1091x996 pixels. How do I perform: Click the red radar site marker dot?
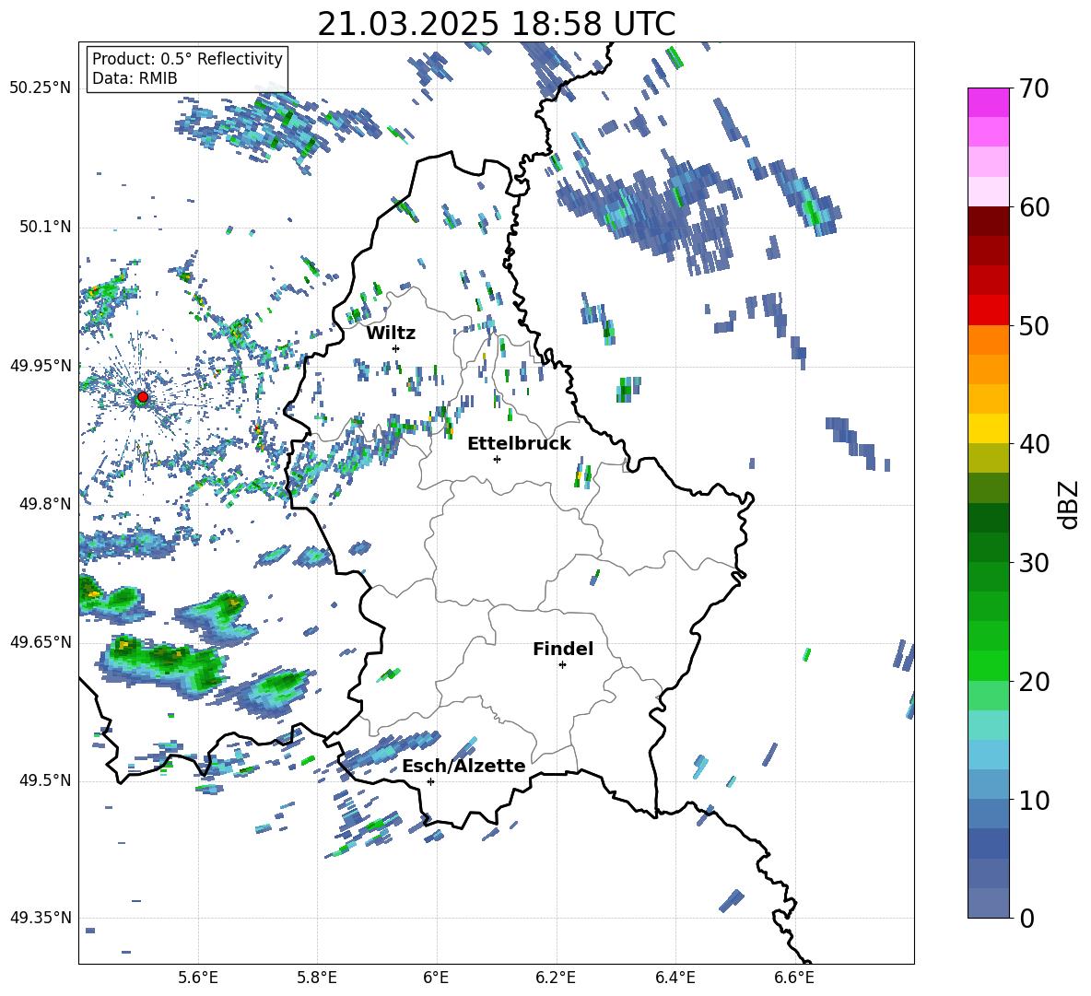pos(143,397)
